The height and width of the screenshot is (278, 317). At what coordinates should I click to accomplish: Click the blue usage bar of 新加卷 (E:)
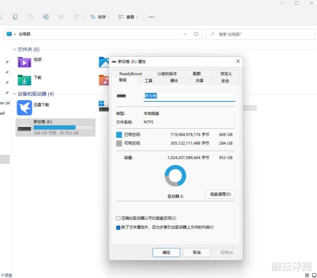point(54,127)
